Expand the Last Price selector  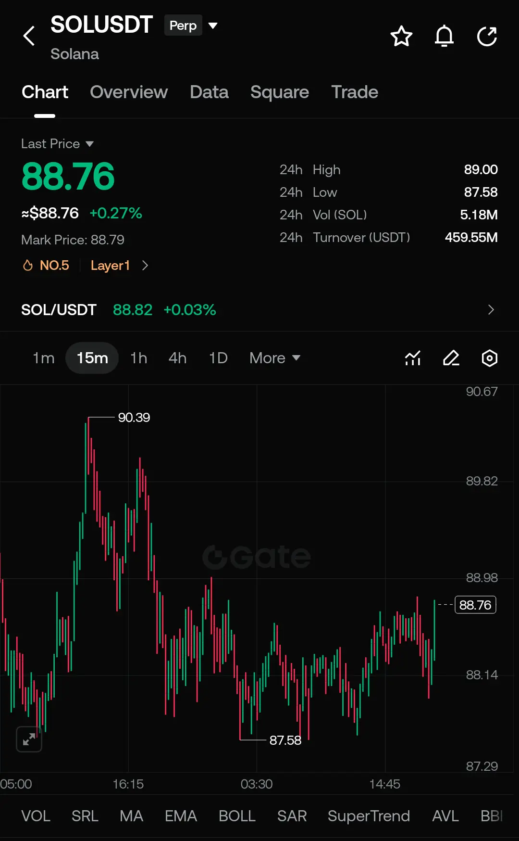pyautogui.click(x=57, y=144)
